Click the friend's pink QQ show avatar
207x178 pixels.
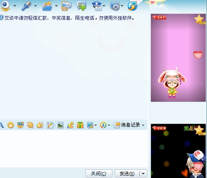pyautogui.click(x=178, y=58)
